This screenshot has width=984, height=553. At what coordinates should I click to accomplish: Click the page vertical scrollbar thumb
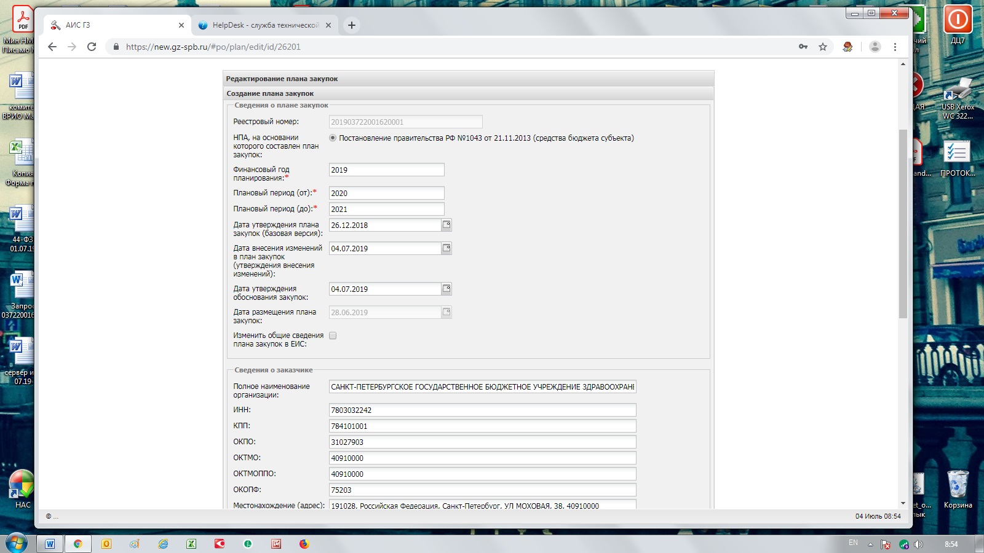[x=903, y=224]
